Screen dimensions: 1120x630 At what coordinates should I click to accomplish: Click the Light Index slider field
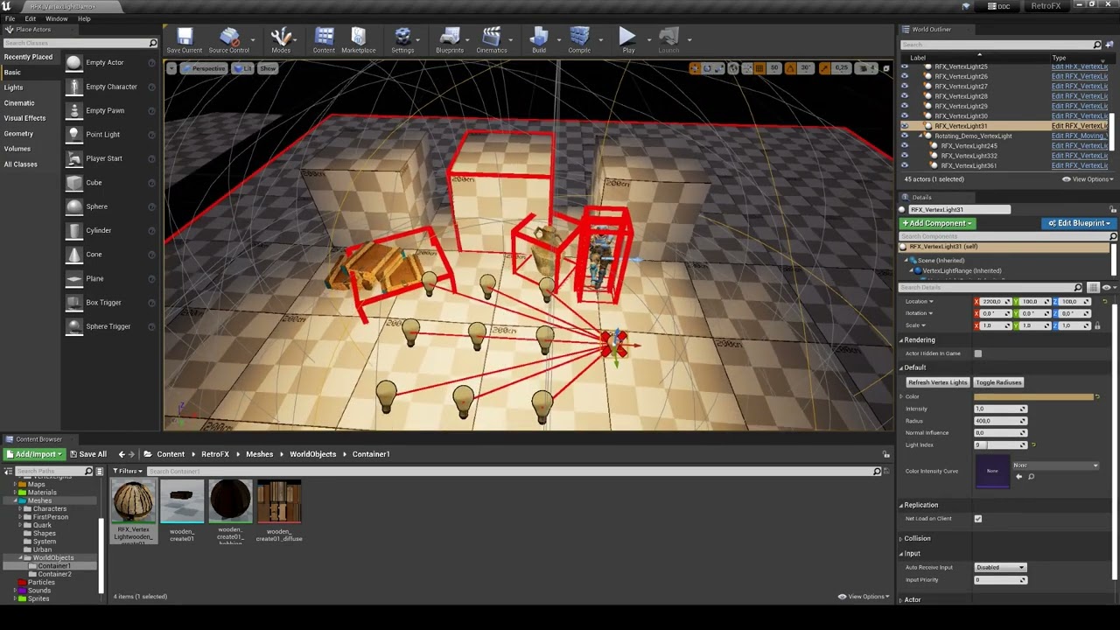tap(1000, 444)
